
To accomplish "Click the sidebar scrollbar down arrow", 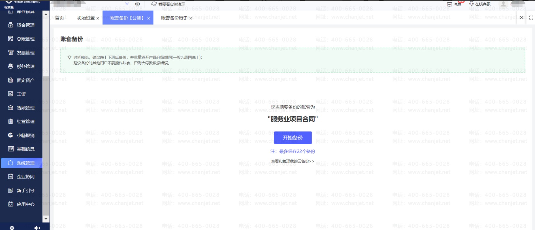I will (46, 219).
